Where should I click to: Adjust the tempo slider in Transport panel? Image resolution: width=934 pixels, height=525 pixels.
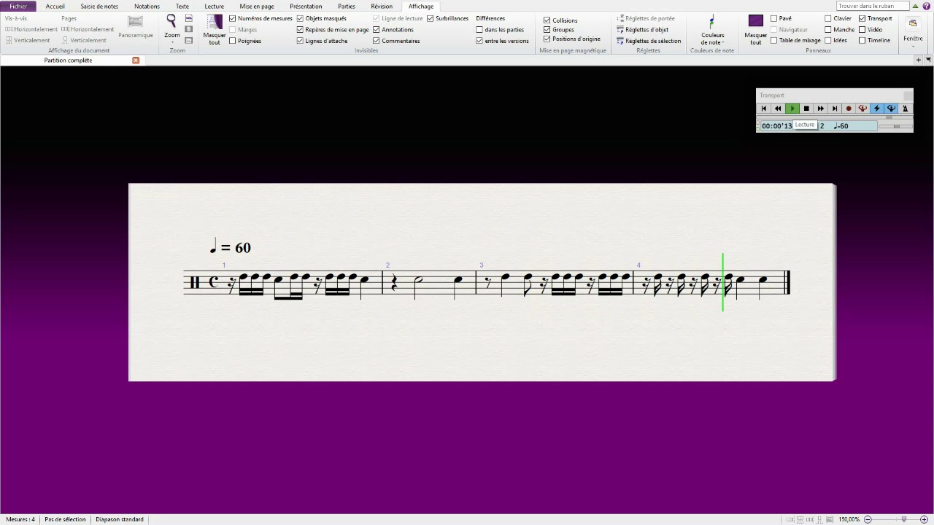(896, 126)
